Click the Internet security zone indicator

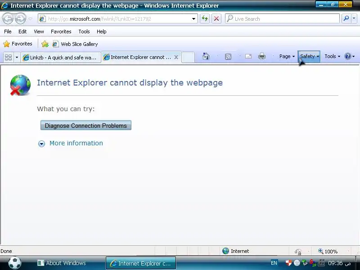236,251
